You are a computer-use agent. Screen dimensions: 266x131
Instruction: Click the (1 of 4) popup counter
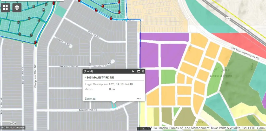pos(88,71)
